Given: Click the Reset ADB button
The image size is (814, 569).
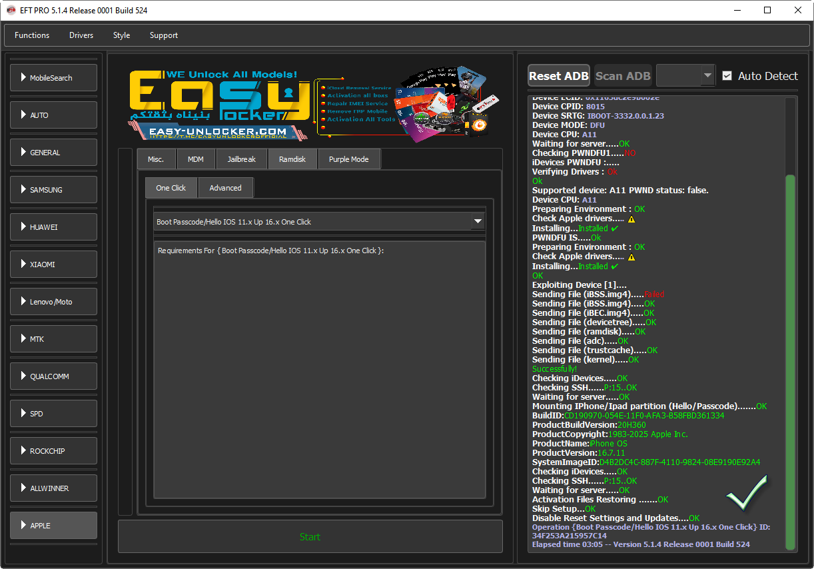Looking at the screenshot, I should (559, 76).
